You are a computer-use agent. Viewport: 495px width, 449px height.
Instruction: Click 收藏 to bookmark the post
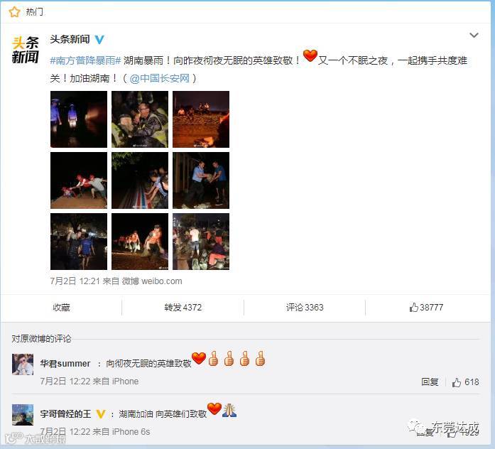(x=61, y=307)
